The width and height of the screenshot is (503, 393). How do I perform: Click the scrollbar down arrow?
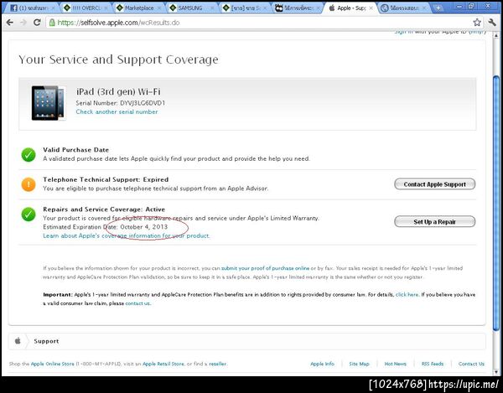(496, 371)
